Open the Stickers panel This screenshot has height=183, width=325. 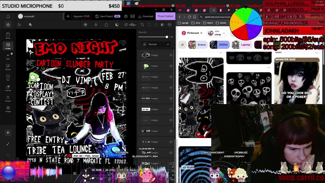[8, 67]
